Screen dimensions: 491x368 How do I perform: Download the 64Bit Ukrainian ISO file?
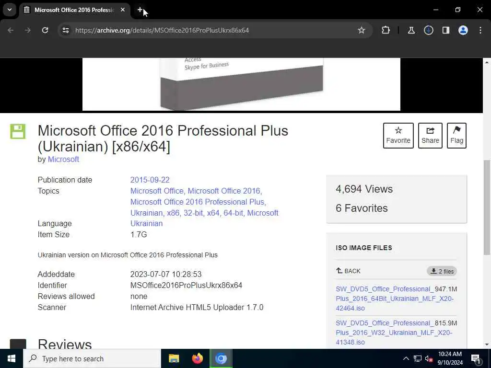coord(395,299)
